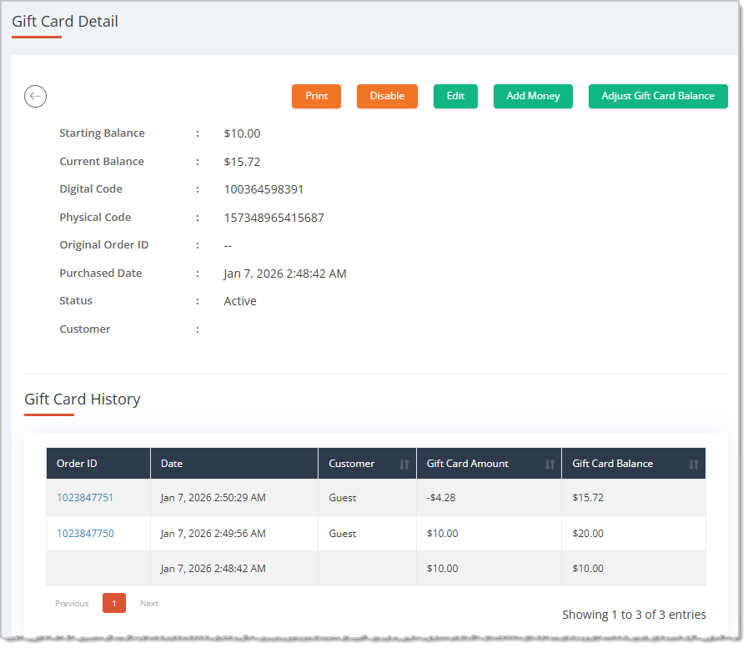Open Adjust Gift Card Balance
Screen dimensions: 748x648
click(x=658, y=96)
